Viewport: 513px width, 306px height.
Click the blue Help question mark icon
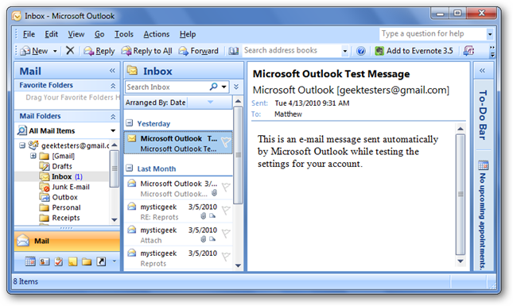tap(361, 51)
